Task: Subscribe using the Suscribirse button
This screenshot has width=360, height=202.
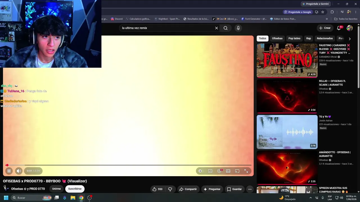Action: (x=75, y=189)
